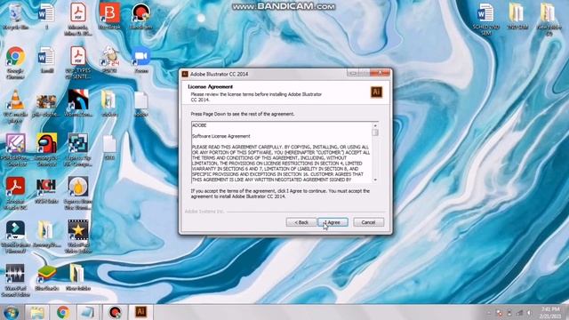Open Chrome from the taskbar
The width and height of the screenshot is (569, 320).
pyautogui.click(x=63, y=312)
